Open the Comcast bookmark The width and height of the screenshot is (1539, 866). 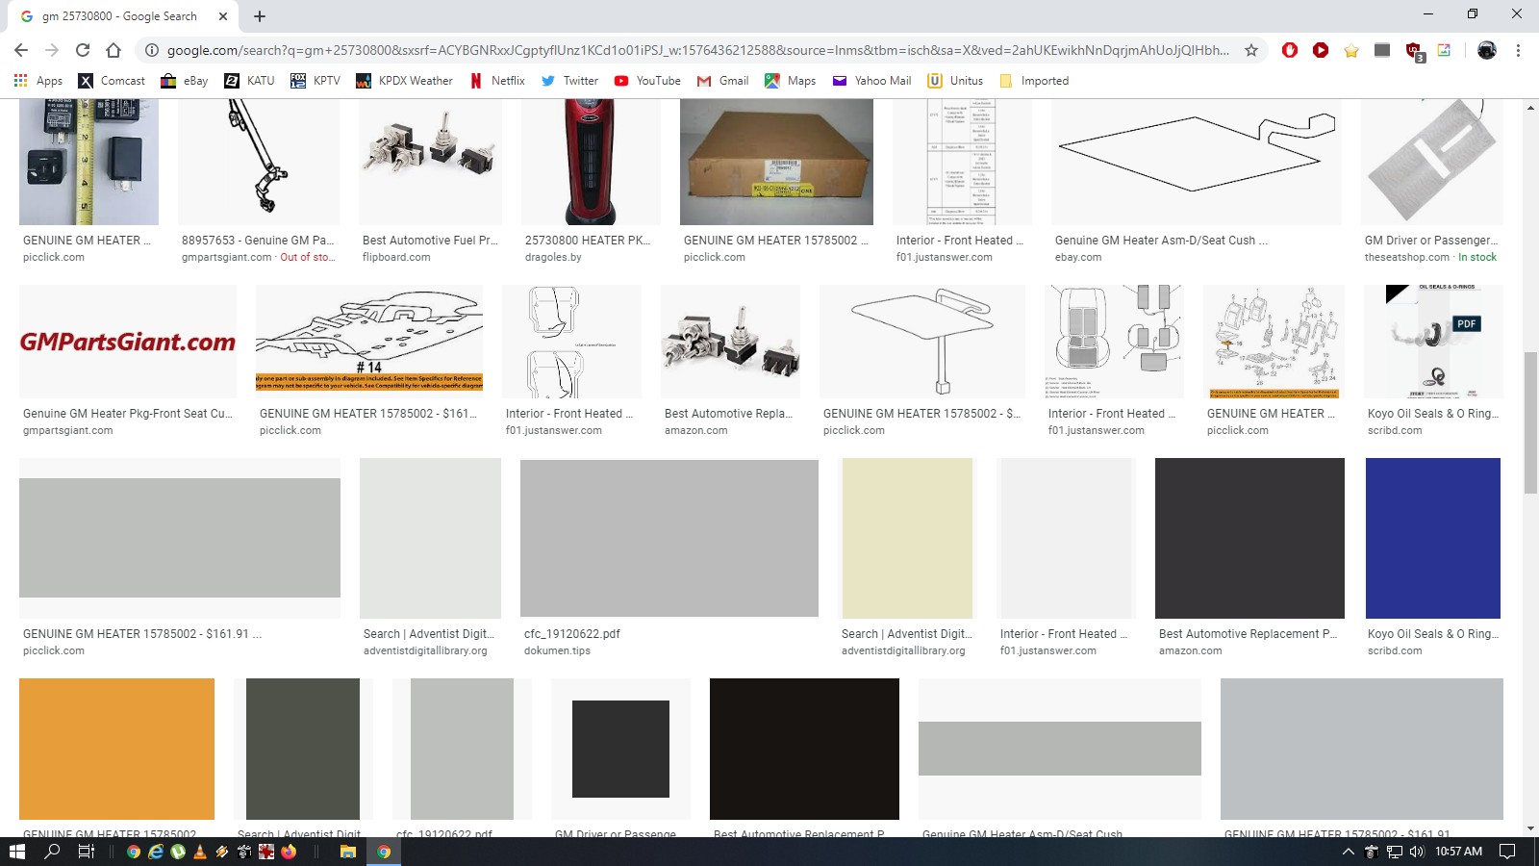click(x=112, y=81)
